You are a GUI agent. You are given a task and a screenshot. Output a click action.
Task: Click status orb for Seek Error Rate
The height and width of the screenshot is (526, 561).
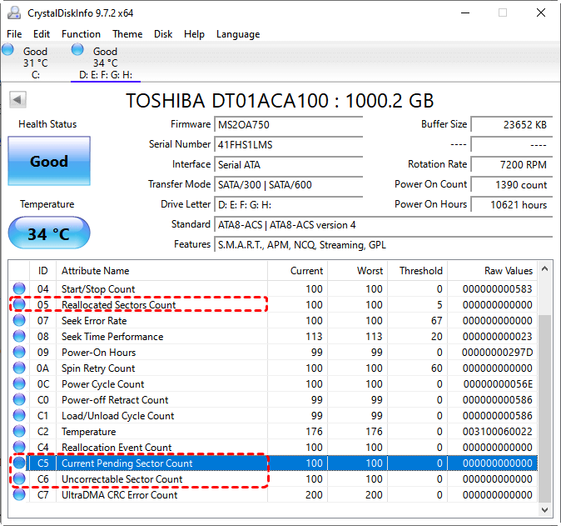[x=20, y=321]
